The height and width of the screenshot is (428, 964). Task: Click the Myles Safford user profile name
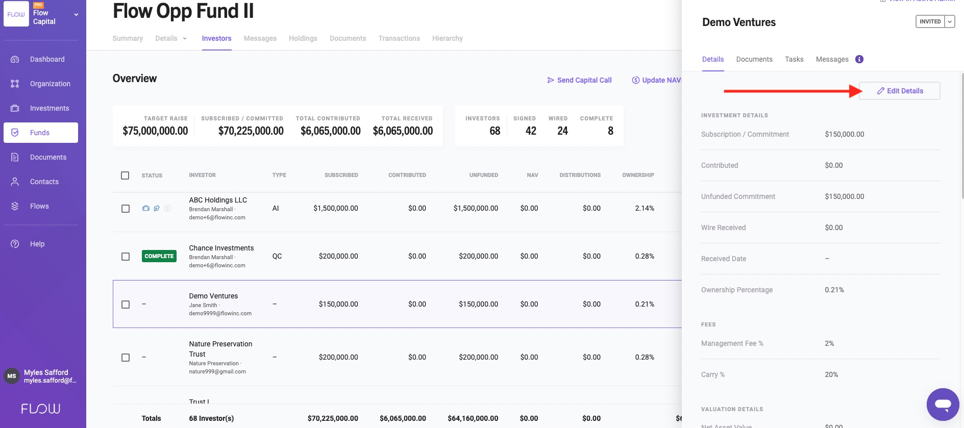(x=46, y=372)
